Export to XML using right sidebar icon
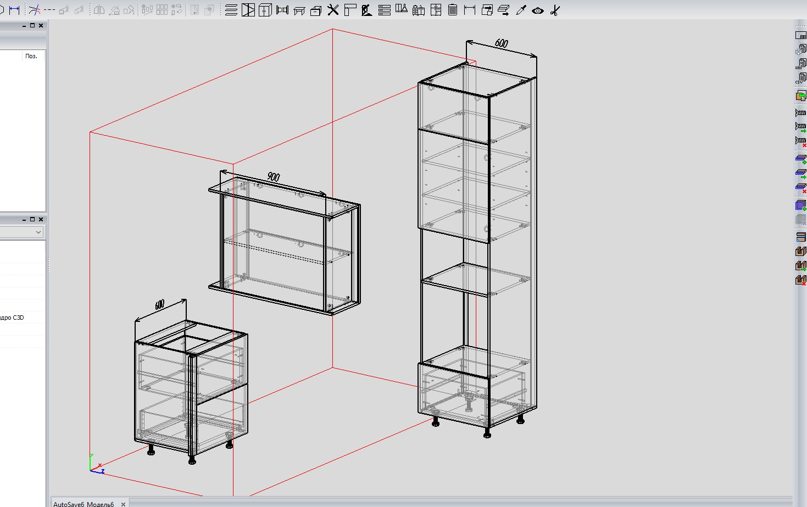The image size is (807, 507). coord(800,64)
